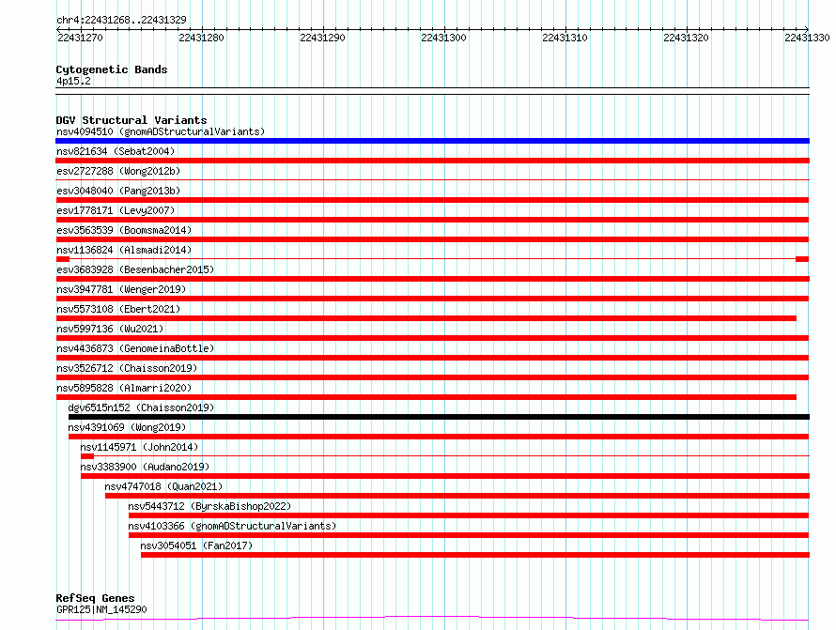This screenshot has width=836, height=630.
Task: Click the esv2727288 (Wong2012b) label
Action: (118, 171)
